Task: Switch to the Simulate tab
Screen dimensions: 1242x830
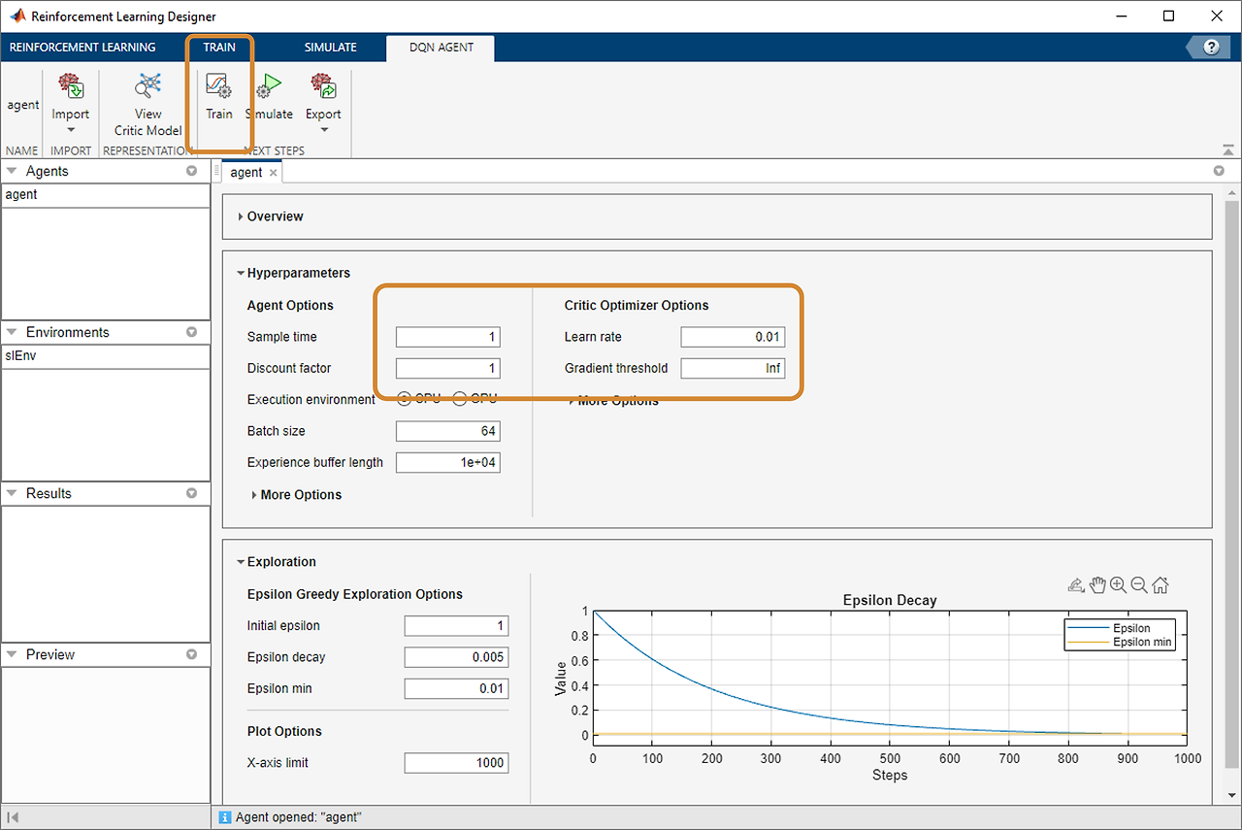Action: pos(331,47)
